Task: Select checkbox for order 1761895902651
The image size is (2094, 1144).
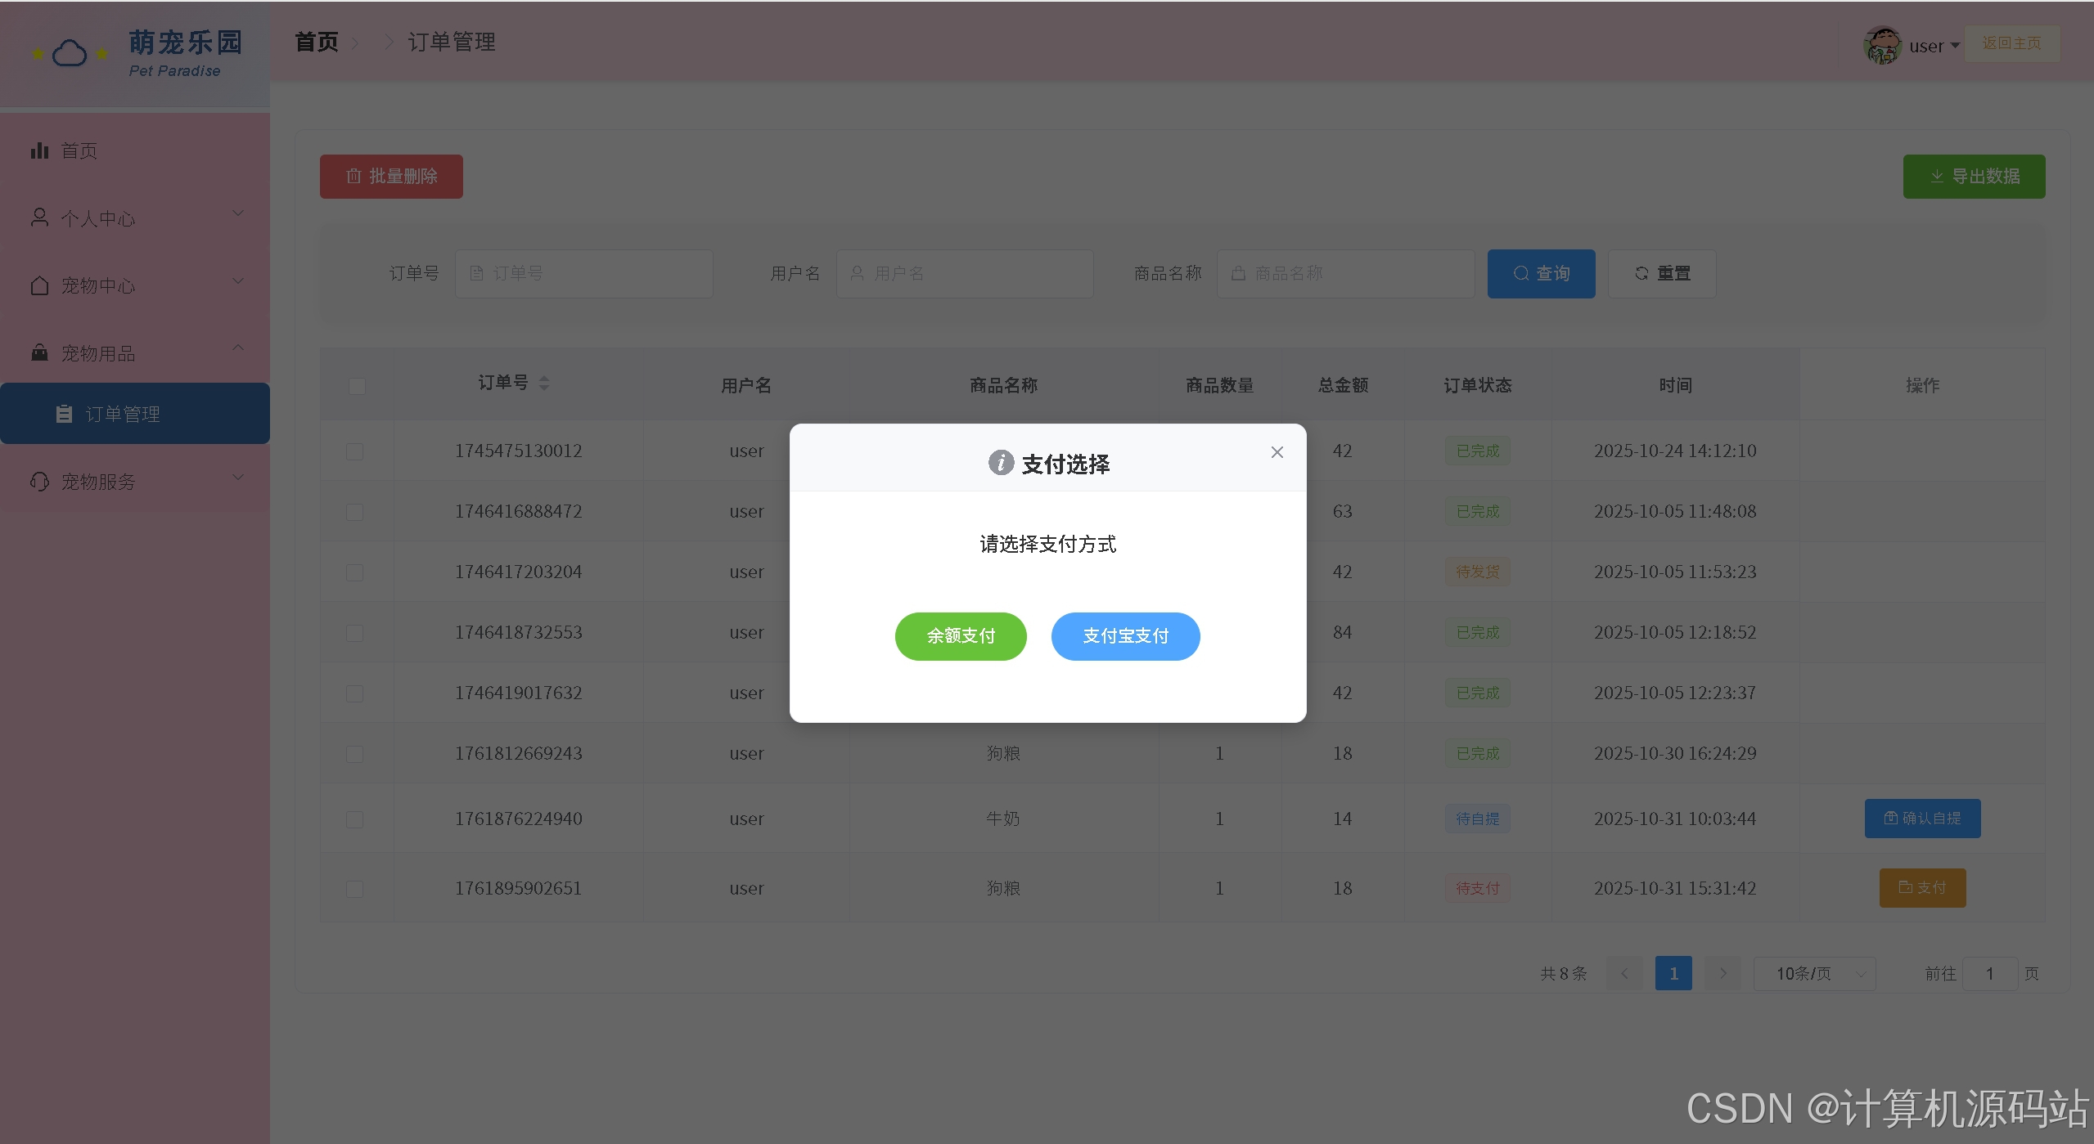Action: pyautogui.click(x=354, y=889)
